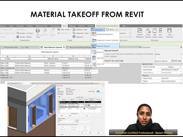Collapse the Phasing section
This screenshot has width=183, height=137.
(x=181, y=75)
